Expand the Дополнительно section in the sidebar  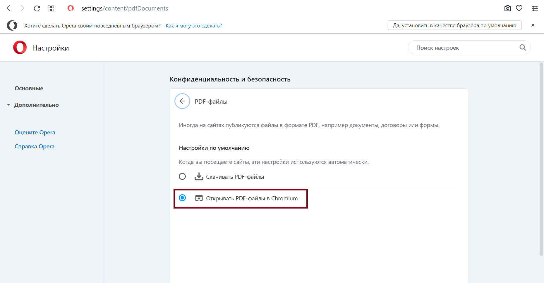[36, 105]
